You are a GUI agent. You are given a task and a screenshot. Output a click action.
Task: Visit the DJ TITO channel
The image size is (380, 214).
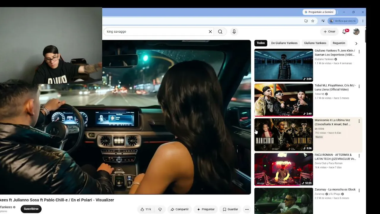coord(319,129)
